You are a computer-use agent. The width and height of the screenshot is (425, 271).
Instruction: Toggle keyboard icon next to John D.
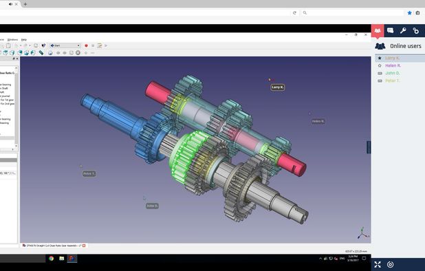(x=380, y=73)
